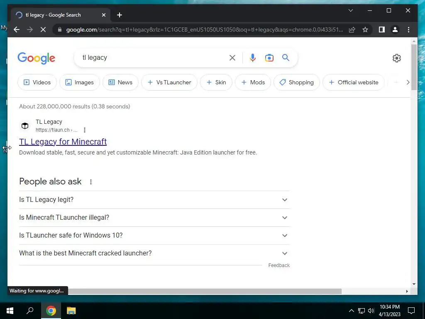Click the padlock site info icon

(x=60, y=29)
